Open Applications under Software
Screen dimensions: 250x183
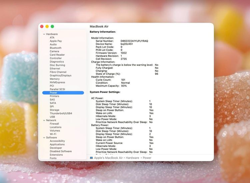(x=57, y=144)
